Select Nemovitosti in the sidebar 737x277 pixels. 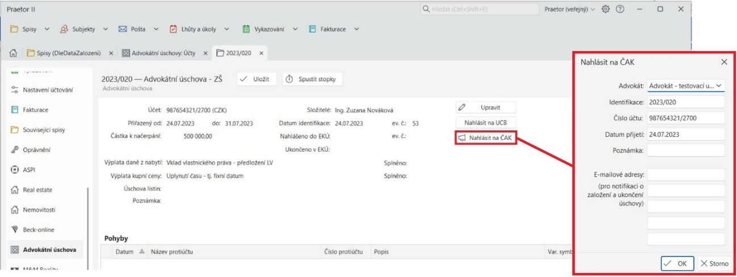click(x=39, y=210)
